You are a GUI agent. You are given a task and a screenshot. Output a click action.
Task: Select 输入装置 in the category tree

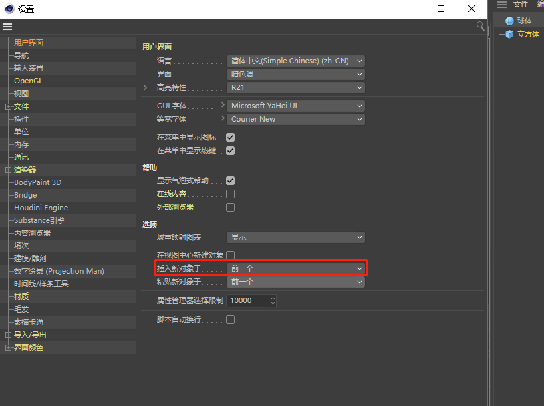click(29, 68)
